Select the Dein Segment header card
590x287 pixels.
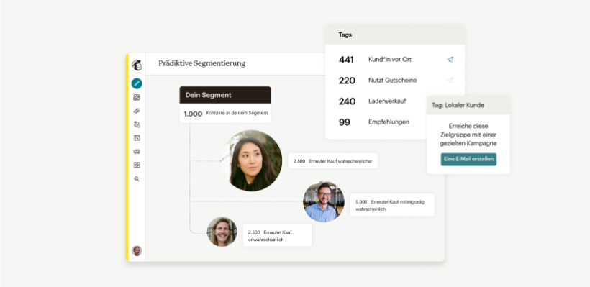pos(225,95)
